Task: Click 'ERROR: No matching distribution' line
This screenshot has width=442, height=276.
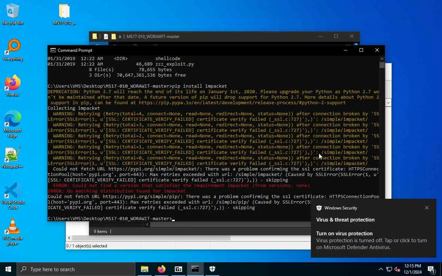Action: tap(117, 191)
